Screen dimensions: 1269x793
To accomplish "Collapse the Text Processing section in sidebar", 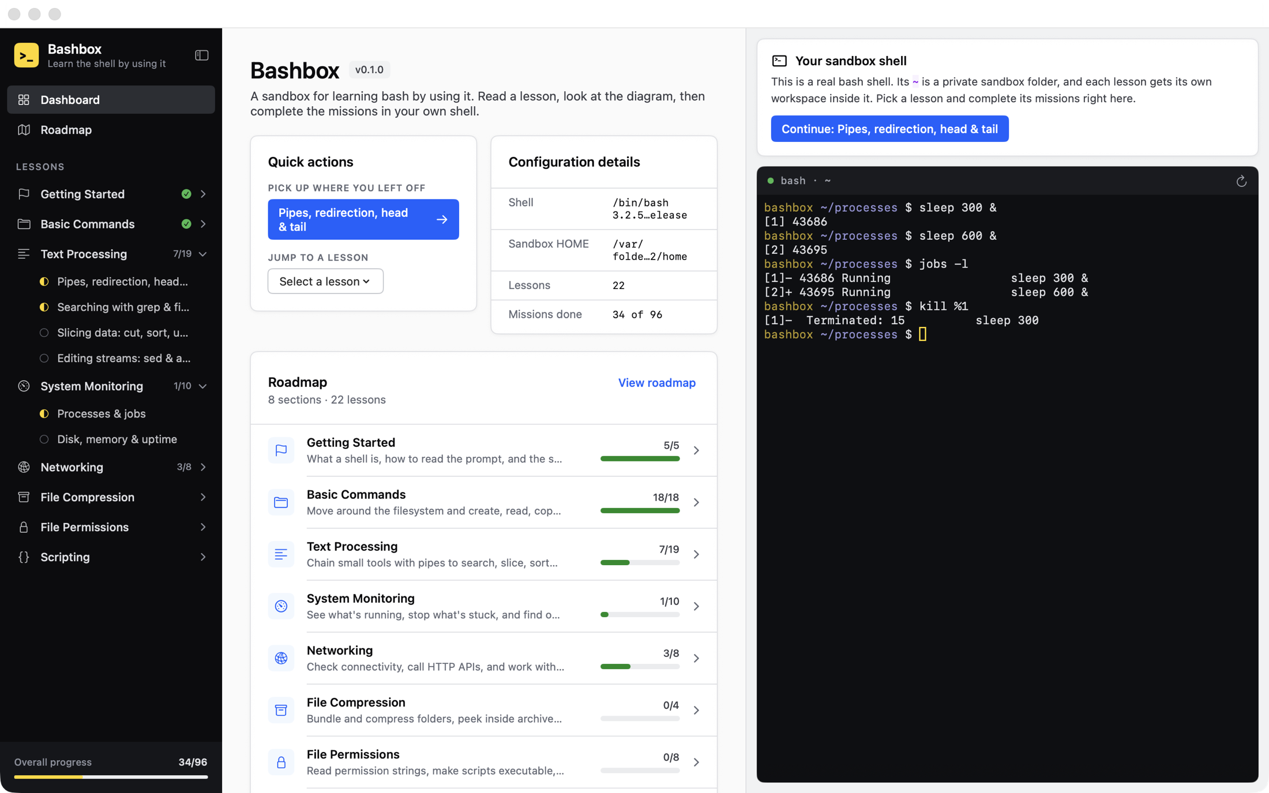I will pyautogui.click(x=203, y=254).
